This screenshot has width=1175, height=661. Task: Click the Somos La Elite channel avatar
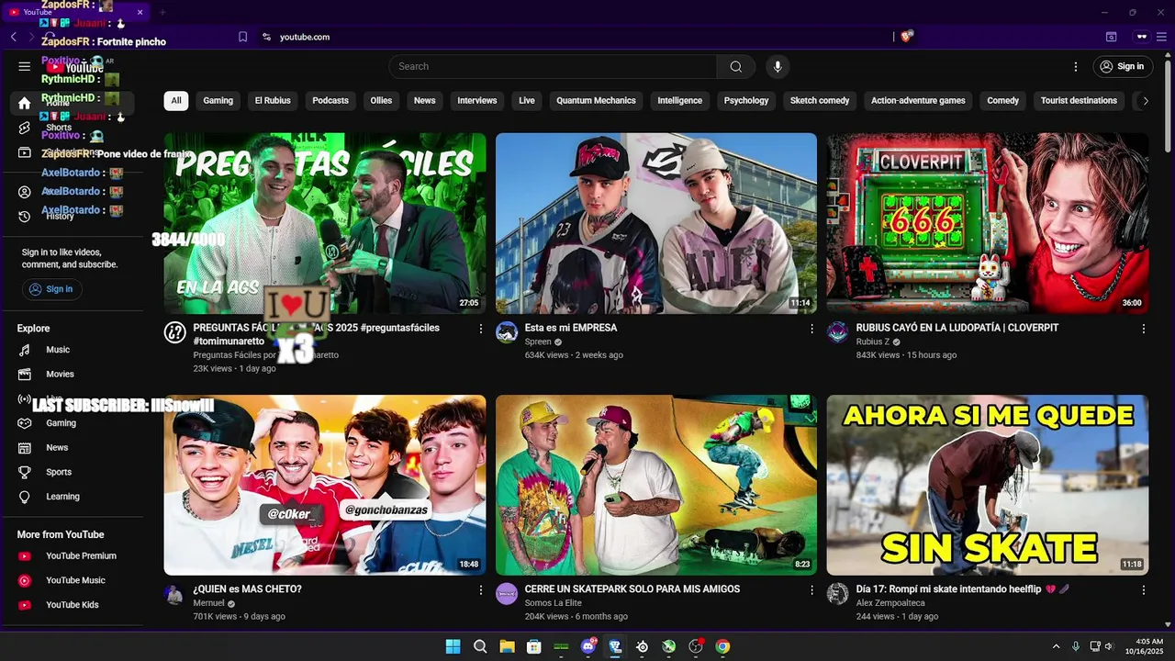507,594
